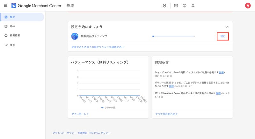255x139 pixels.
Task: Select the 成長 sidebar menu item
Action: pos(22,45)
